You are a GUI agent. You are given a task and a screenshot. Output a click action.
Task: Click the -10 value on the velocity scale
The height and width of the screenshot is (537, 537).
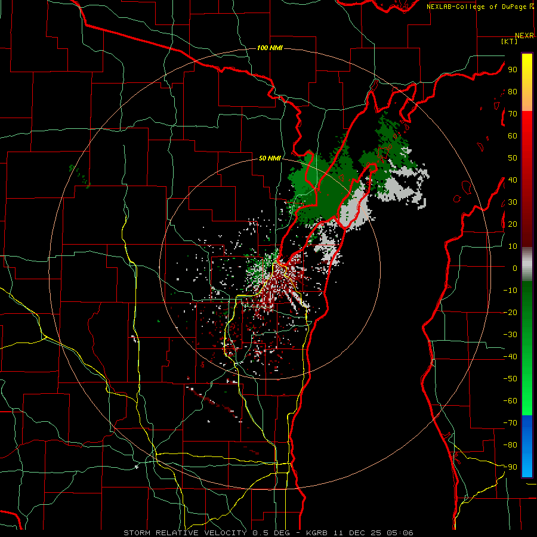pos(510,291)
